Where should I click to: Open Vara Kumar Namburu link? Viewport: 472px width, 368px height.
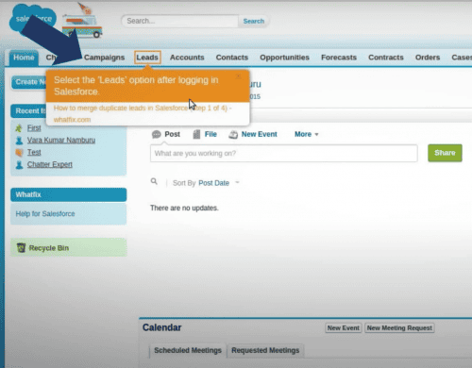pos(61,140)
